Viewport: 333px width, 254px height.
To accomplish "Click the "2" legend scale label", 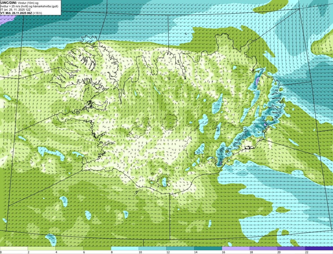I will click(x=28, y=252).
